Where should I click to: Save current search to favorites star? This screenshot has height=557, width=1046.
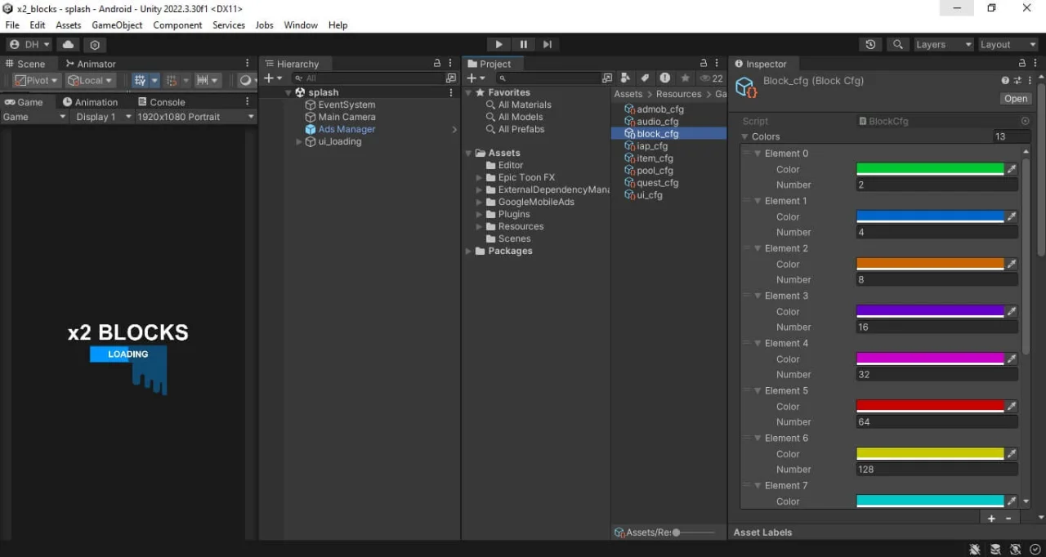(x=685, y=78)
